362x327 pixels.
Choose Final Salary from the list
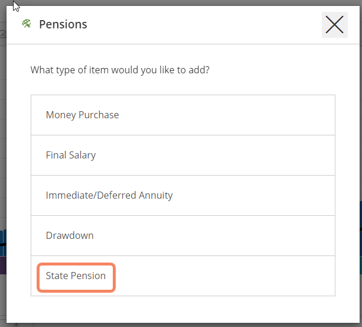[71, 155]
